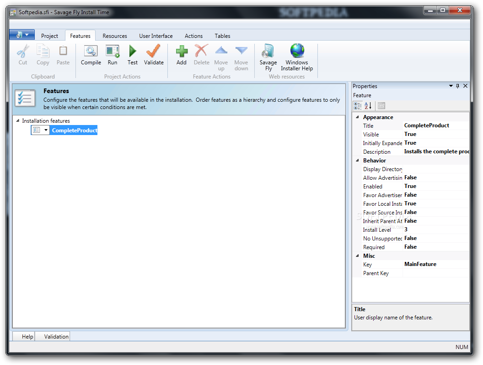Select the Allow Advertising False value

[x=436, y=177]
